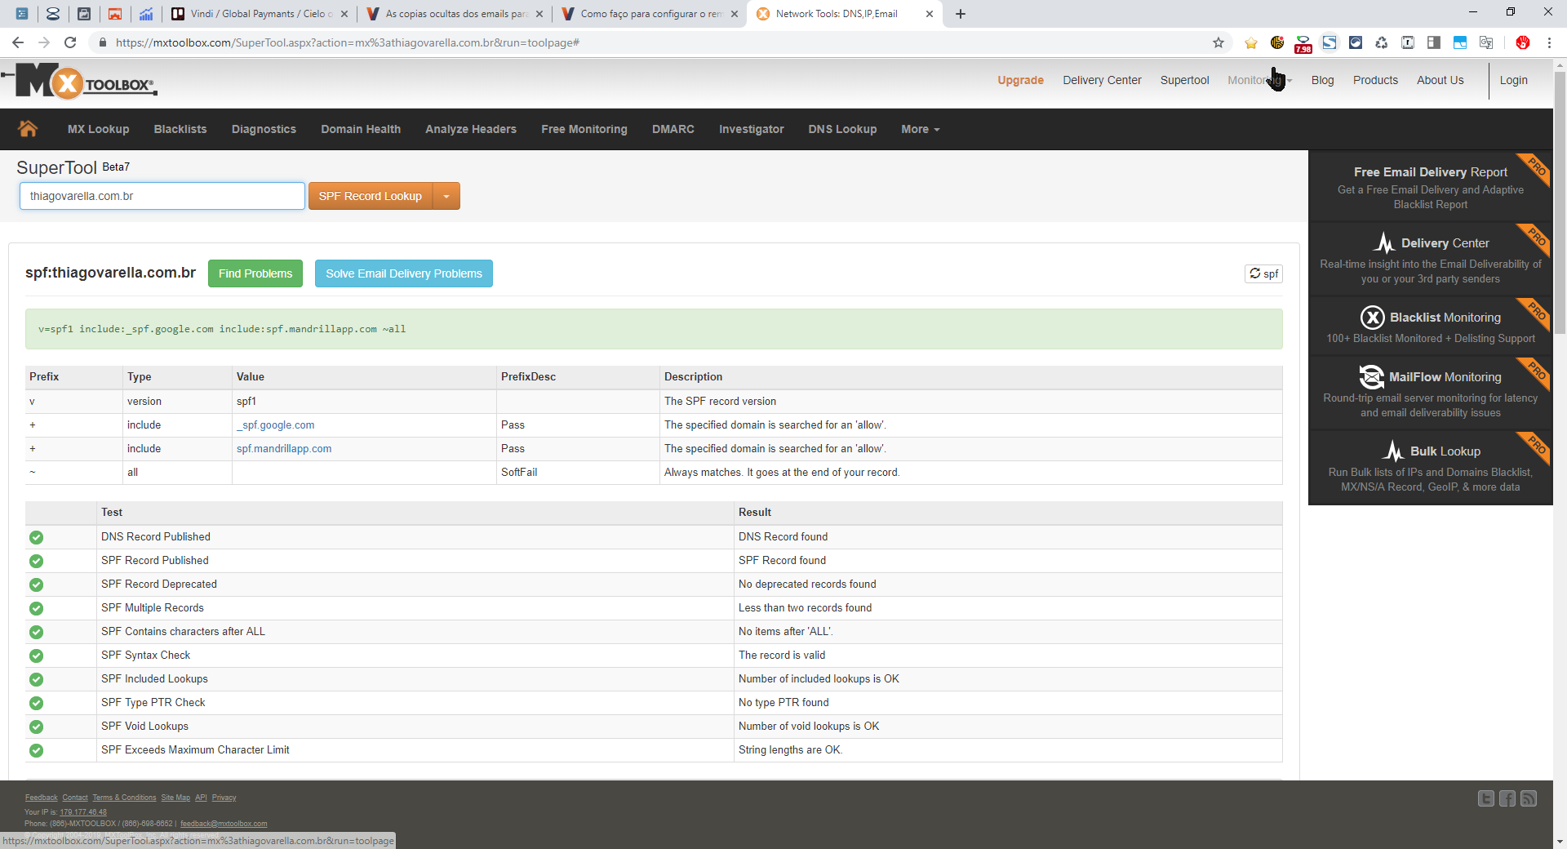The width and height of the screenshot is (1567, 849).
Task: Click the MX Toolbox logo
Action: click(x=79, y=82)
